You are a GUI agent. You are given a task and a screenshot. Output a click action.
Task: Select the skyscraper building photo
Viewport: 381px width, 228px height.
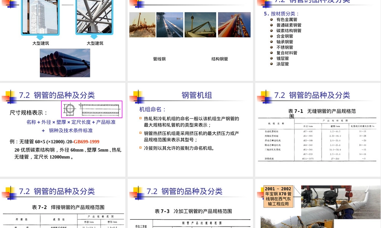[x=40, y=17]
